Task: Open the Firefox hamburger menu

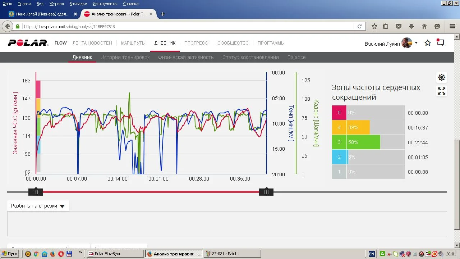Action: [x=452, y=26]
